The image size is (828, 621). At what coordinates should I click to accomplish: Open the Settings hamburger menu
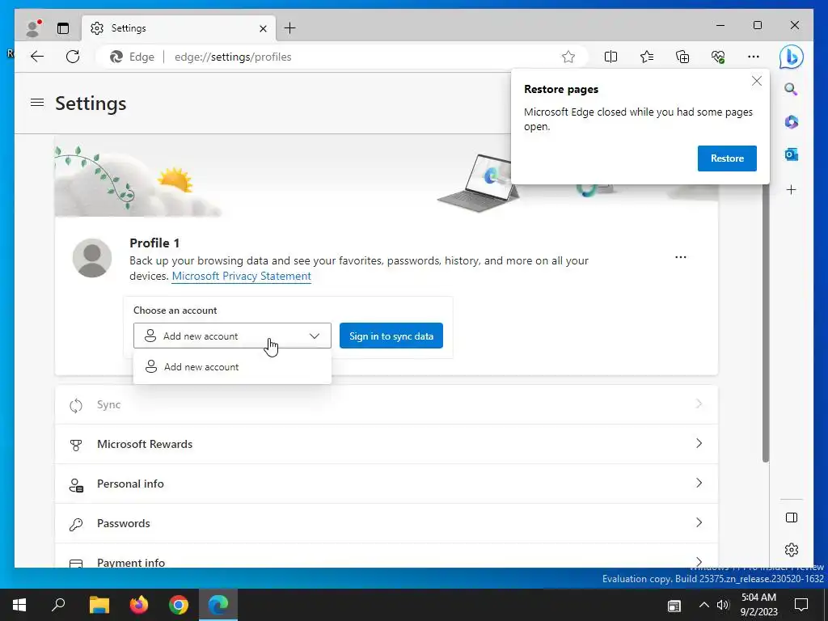(x=37, y=103)
